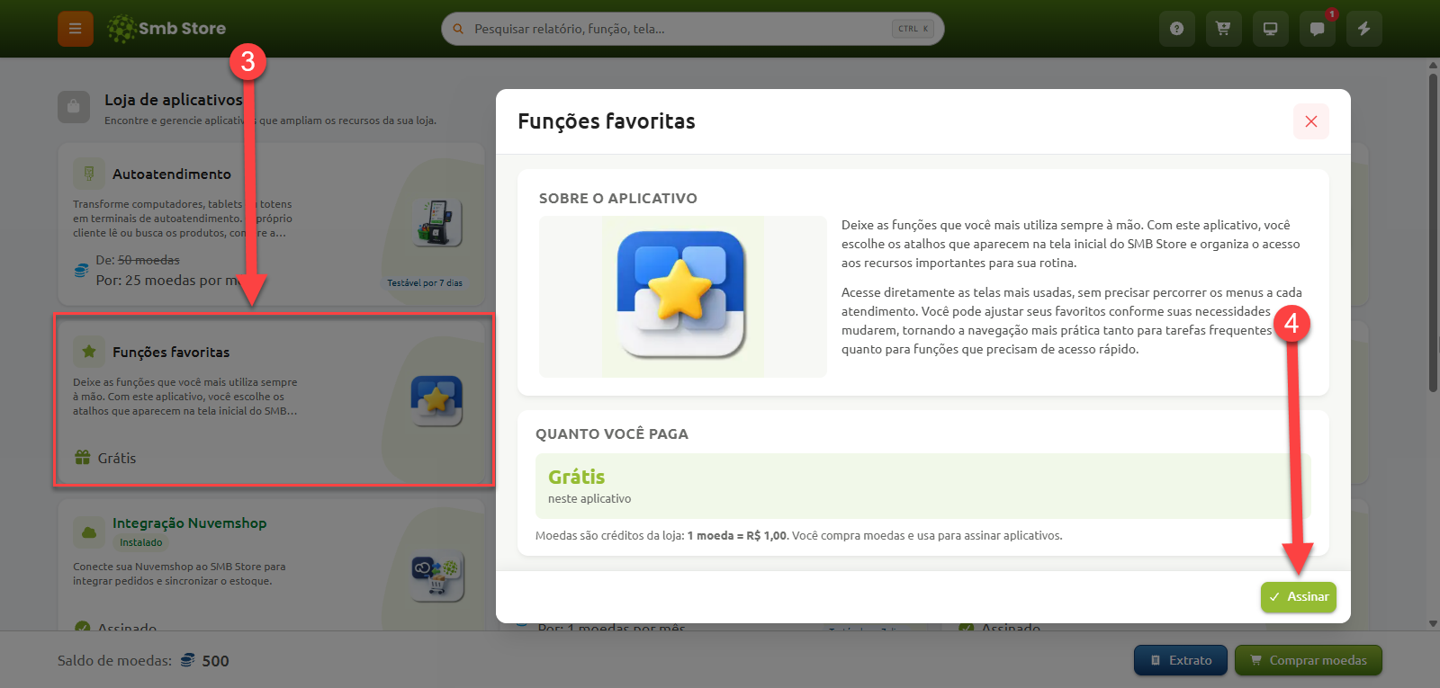Open the shopping cart icon in header
The image size is (1440, 688).
(x=1223, y=29)
